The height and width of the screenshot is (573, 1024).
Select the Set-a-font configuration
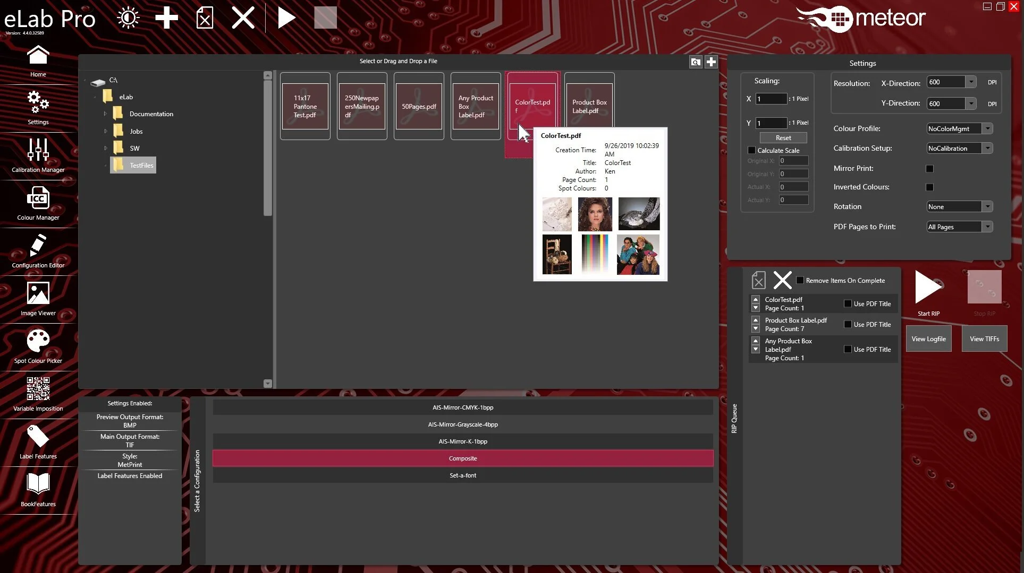click(462, 475)
